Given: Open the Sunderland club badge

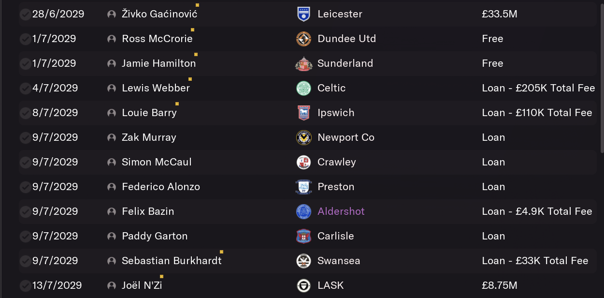Looking at the screenshot, I should (303, 63).
